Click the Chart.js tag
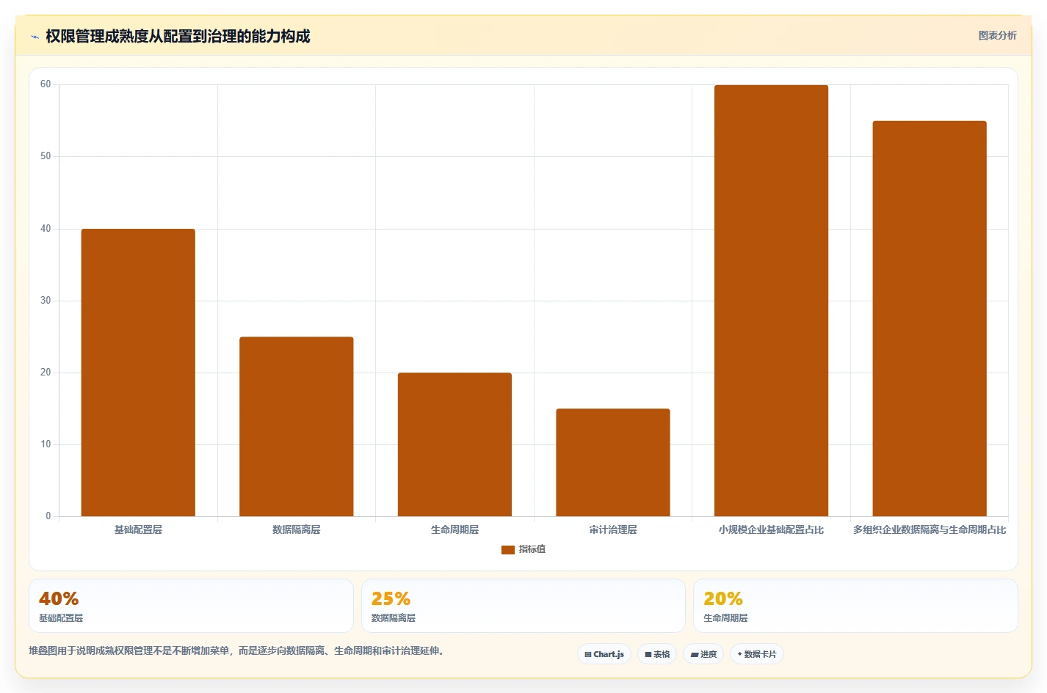Viewport: 1047px width, 693px height. point(604,654)
